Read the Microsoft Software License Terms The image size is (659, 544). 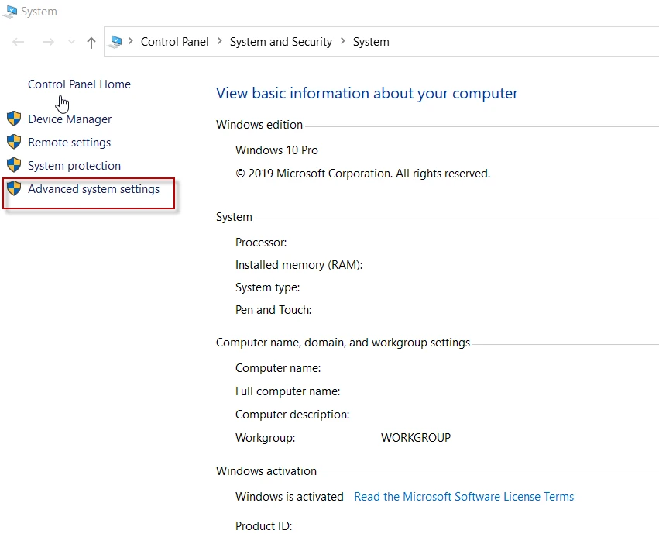(x=464, y=497)
